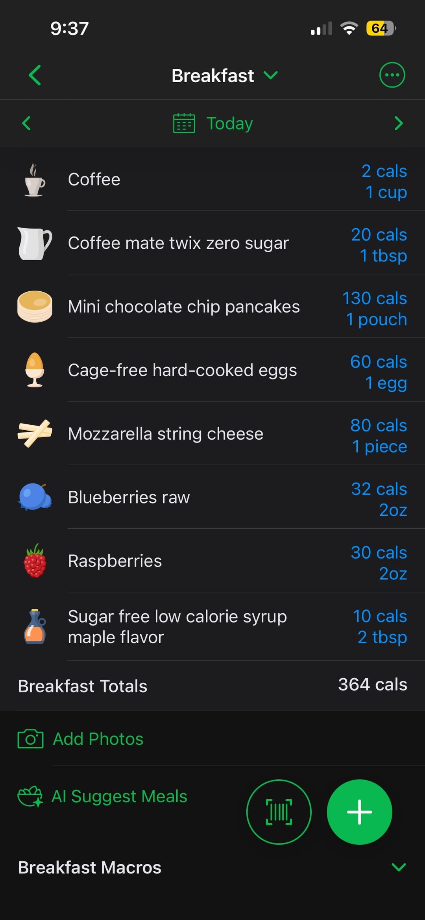Go to the next day

pyautogui.click(x=398, y=123)
